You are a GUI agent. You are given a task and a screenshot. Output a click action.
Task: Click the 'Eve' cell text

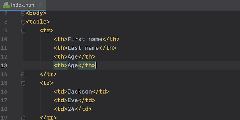pyautogui.click(x=73, y=100)
